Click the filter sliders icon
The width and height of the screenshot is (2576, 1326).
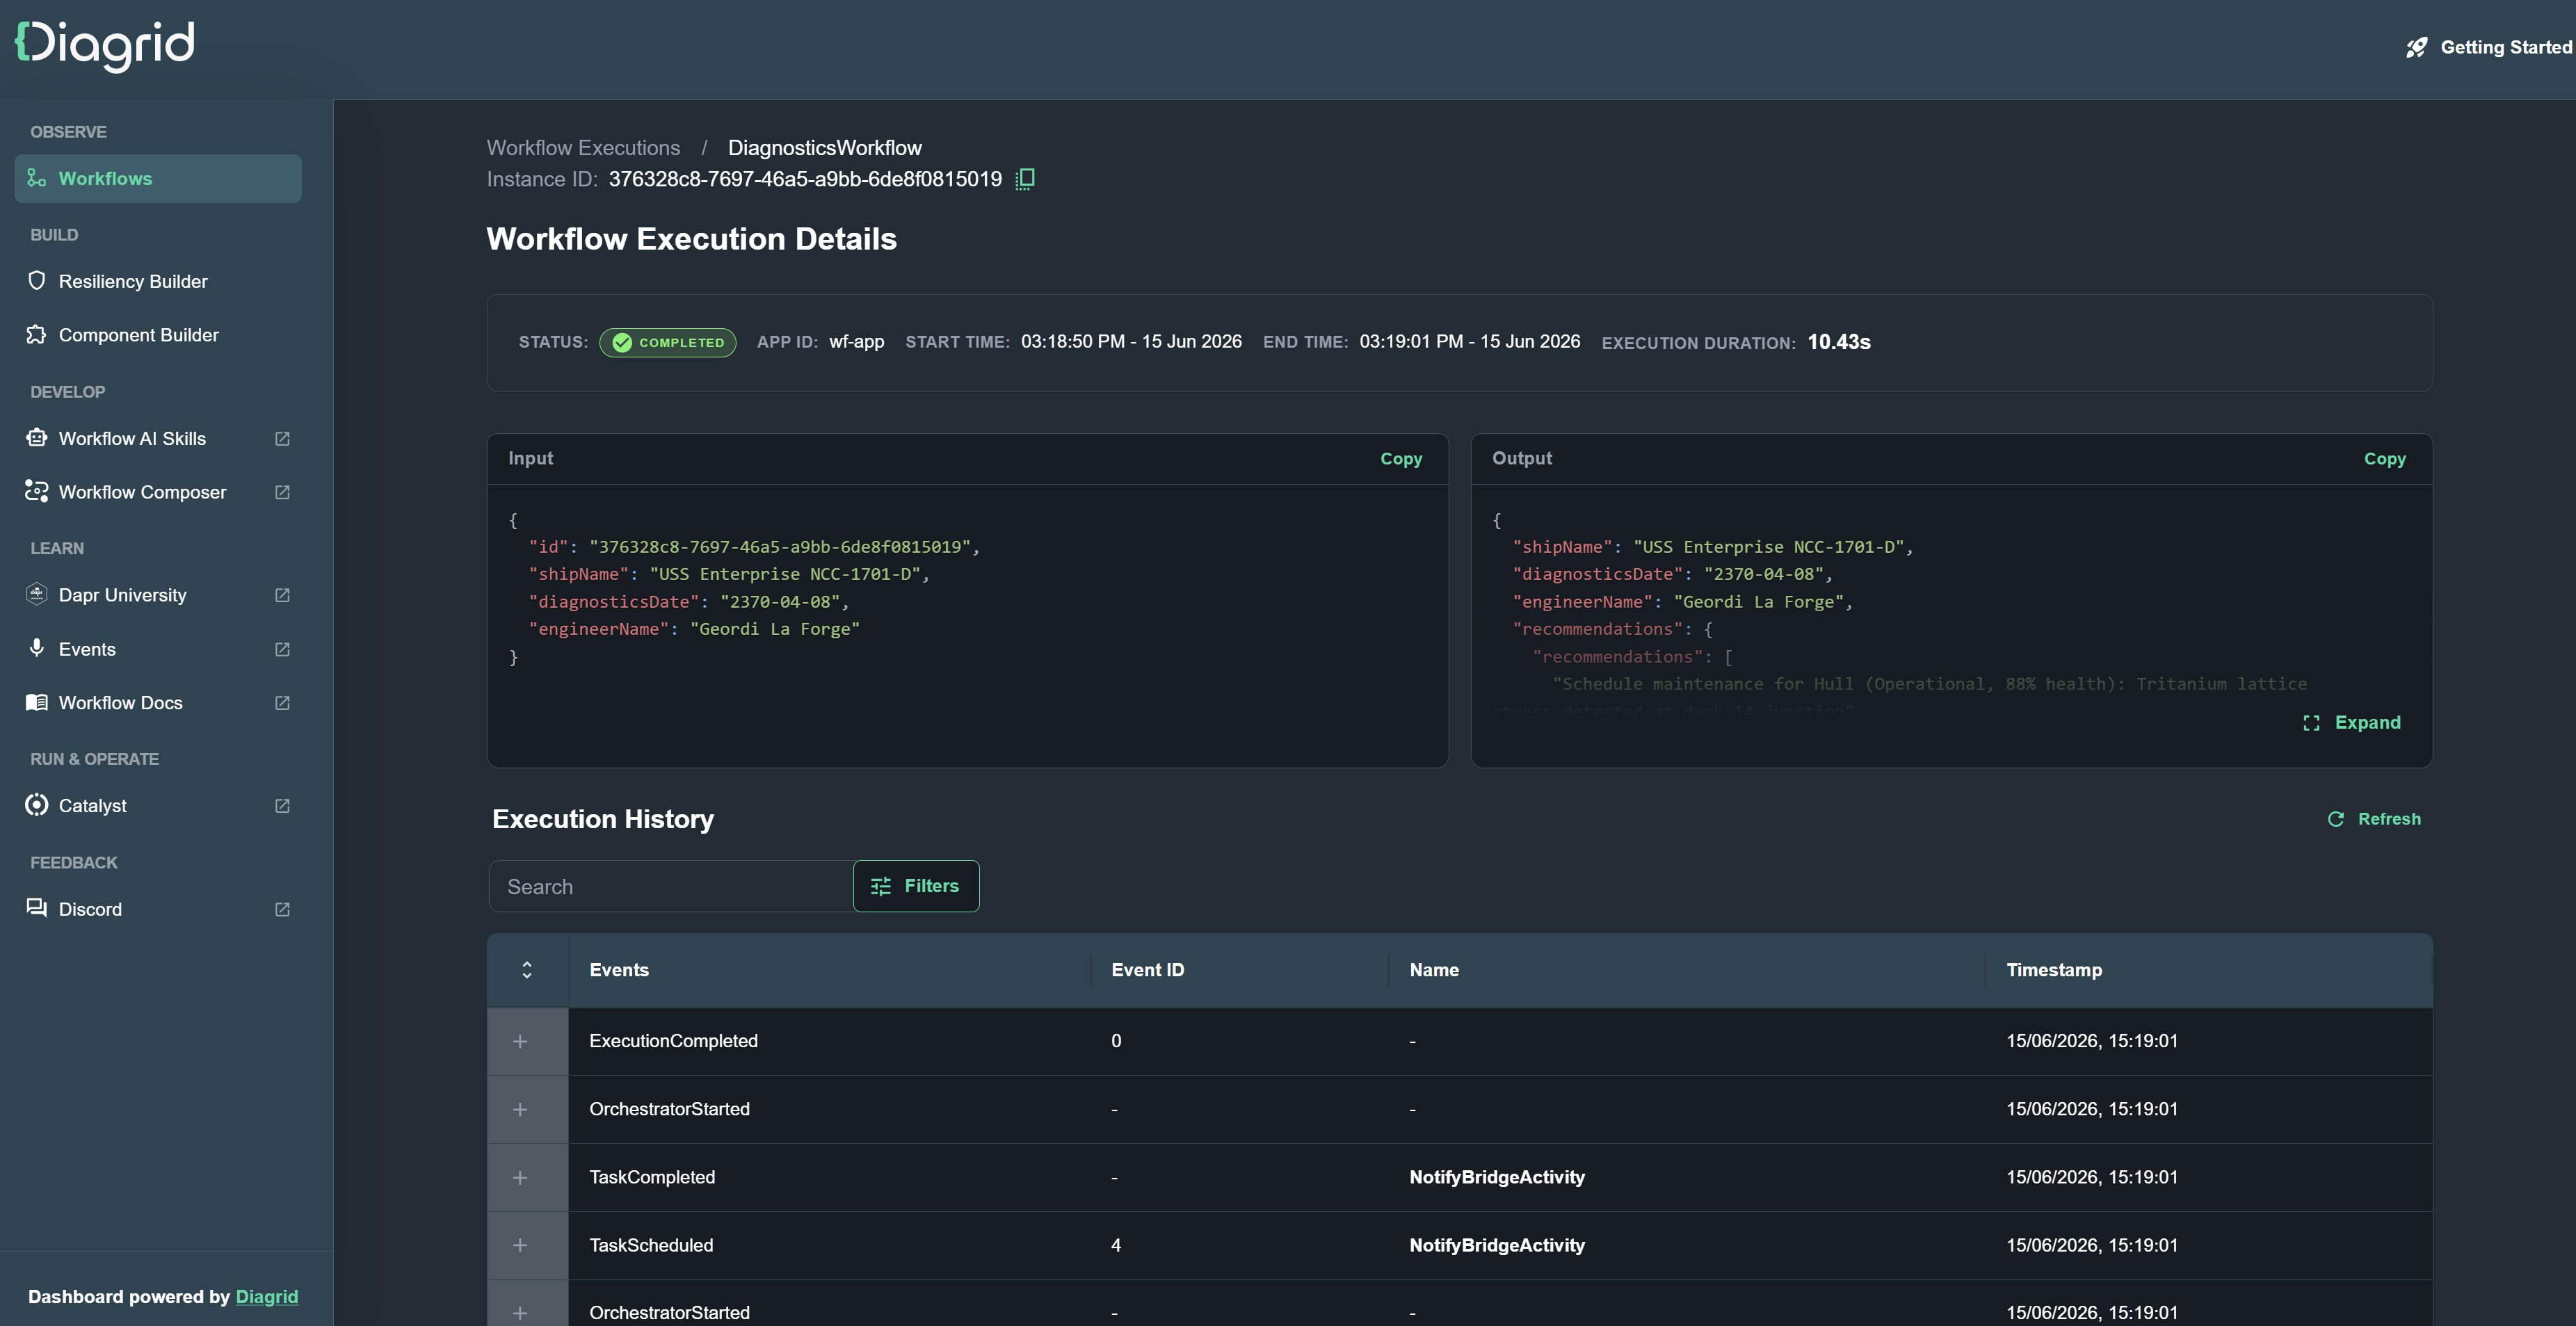[x=881, y=886]
